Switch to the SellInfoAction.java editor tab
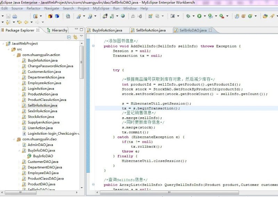 pyautogui.click(x=151, y=30)
